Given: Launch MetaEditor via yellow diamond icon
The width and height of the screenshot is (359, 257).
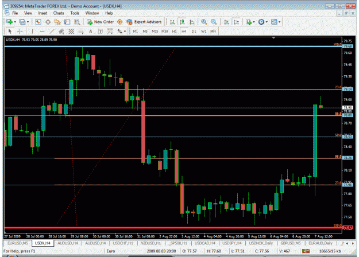Looking at the screenshot, I should coord(119,22).
